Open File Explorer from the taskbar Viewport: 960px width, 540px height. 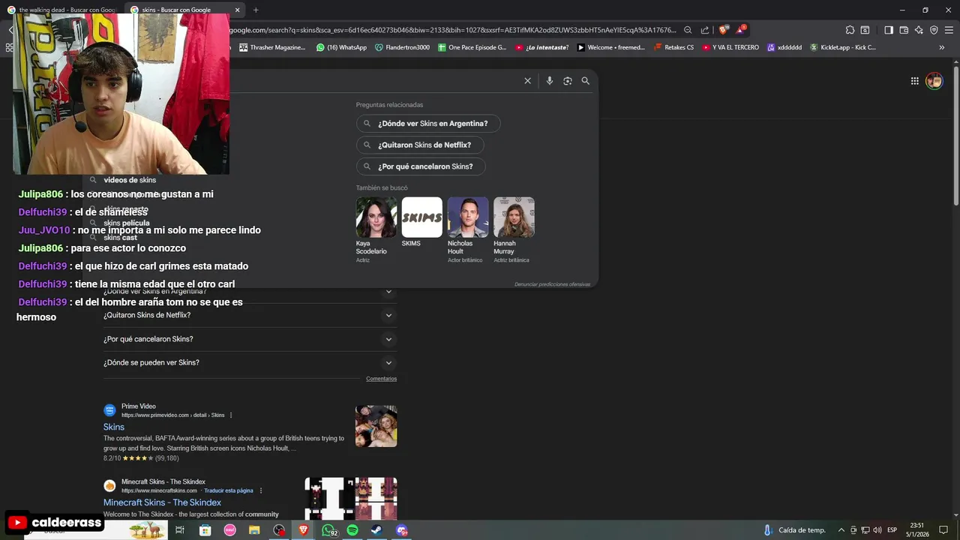click(254, 530)
